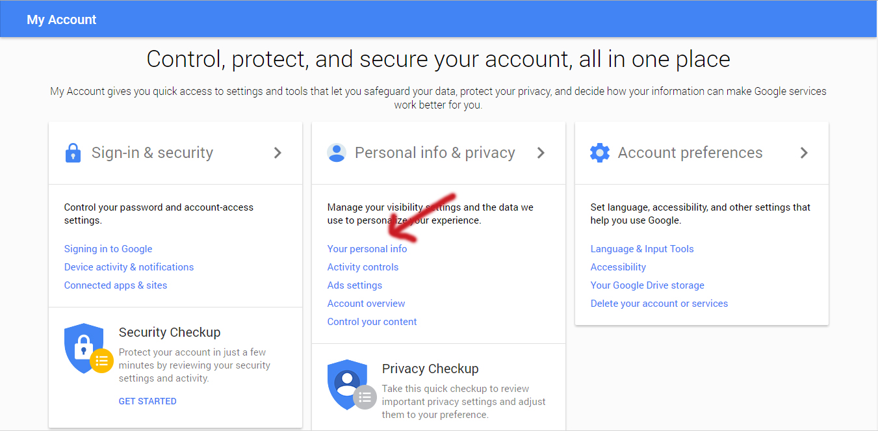878x431 pixels.
Task: Expand the Sign-in & security section chevron
Action: 278,153
